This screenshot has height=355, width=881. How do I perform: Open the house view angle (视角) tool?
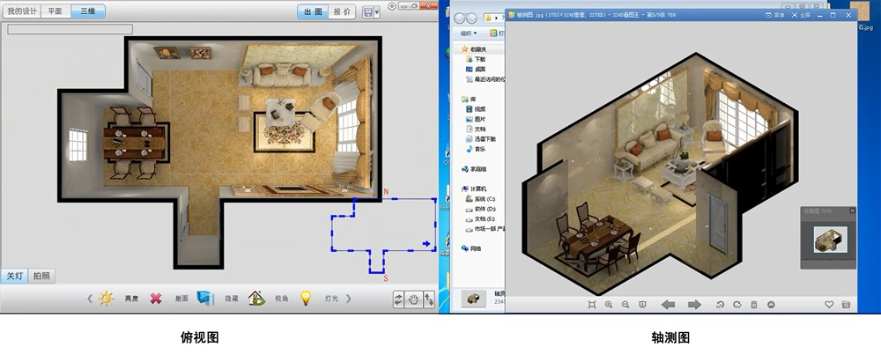pyautogui.click(x=256, y=299)
